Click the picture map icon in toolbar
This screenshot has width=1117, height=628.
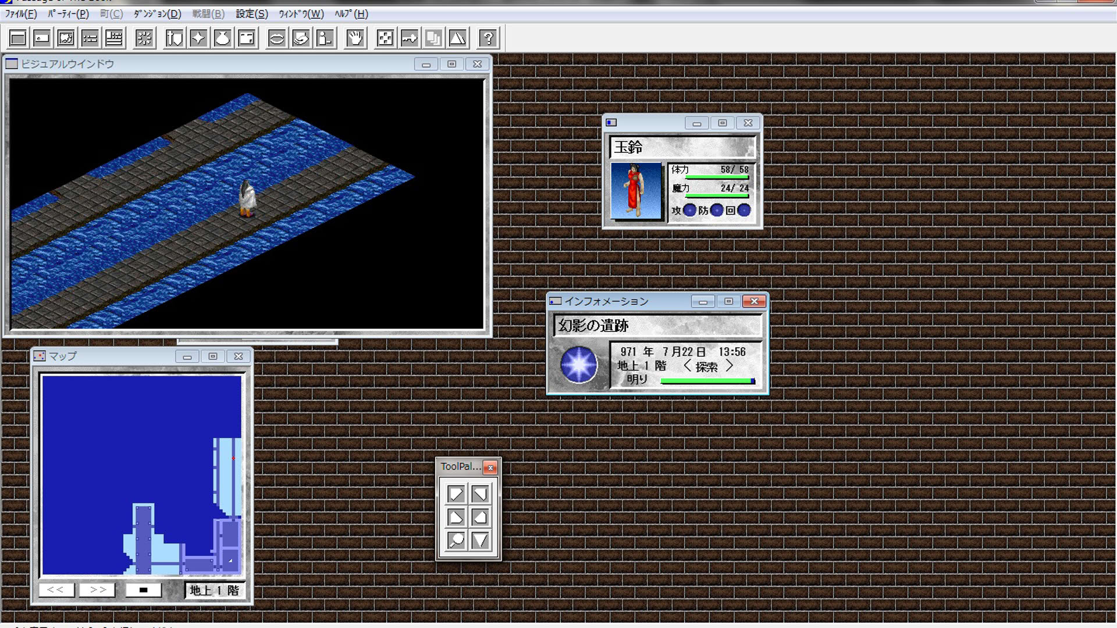pyautogui.click(x=66, y=38)
